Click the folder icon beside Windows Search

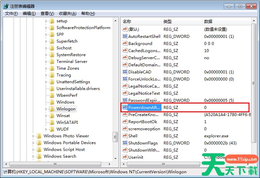pos(39,156)
